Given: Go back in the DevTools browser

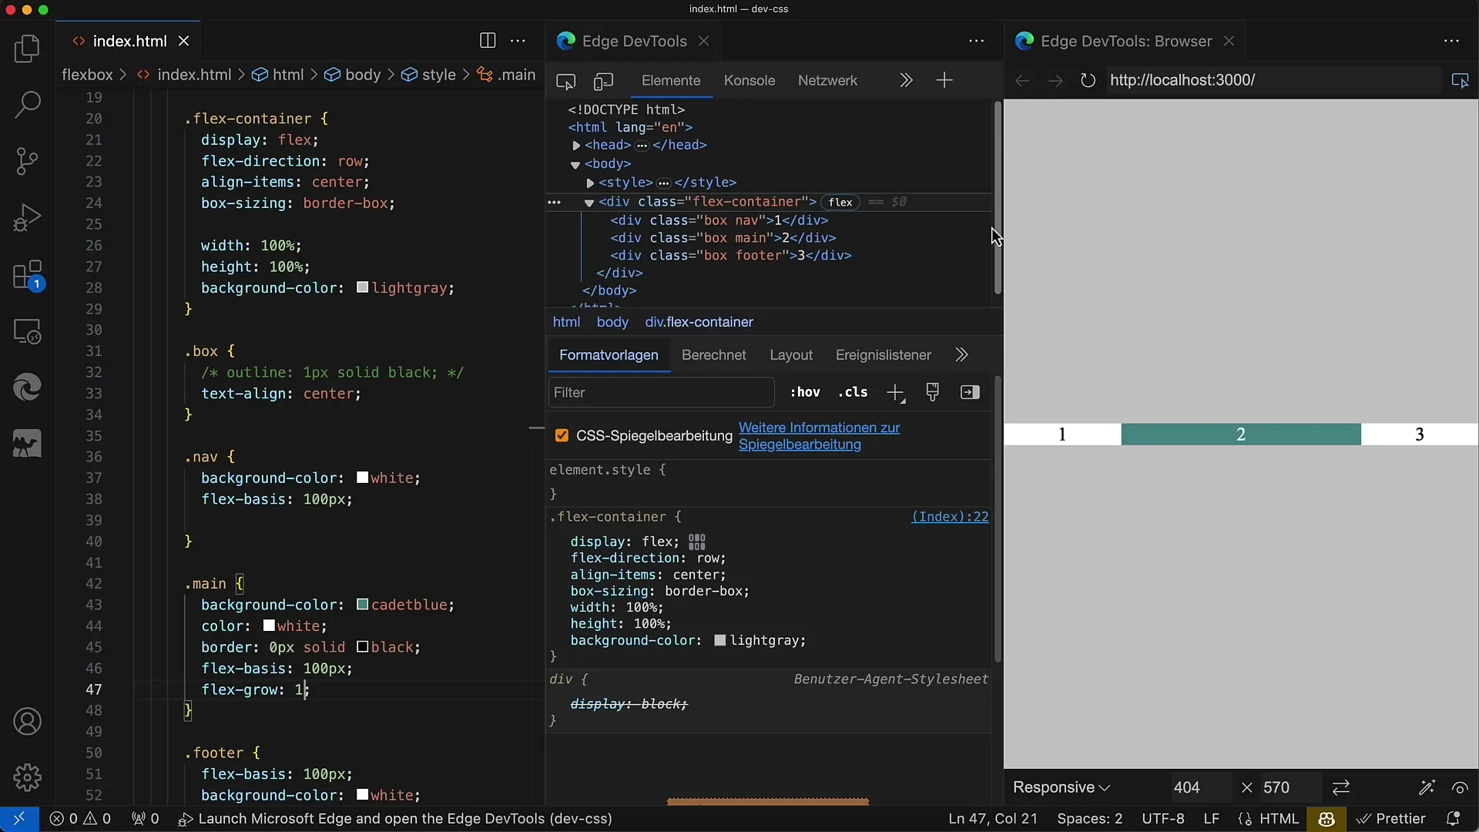Looking at the screenshot, I should point(1022,80).
